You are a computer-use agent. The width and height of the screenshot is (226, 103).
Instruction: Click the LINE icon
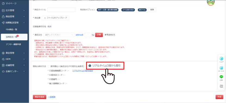coord(221,77)
